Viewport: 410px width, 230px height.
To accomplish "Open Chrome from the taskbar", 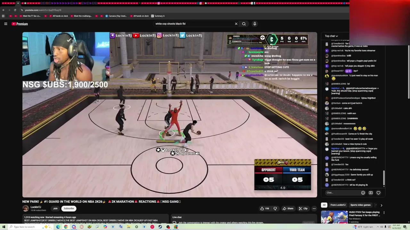I will tap(66, 227).
